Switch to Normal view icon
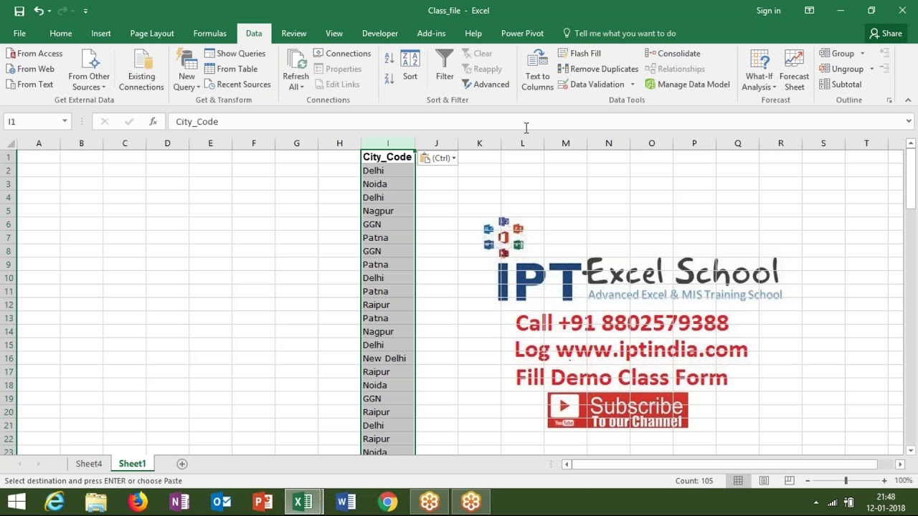 click(738, 480)
